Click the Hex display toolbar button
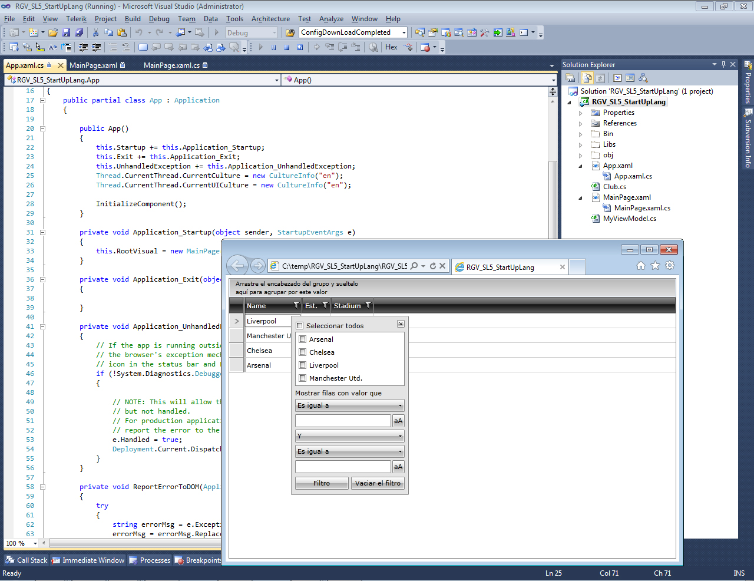The image size is (754, 581). [x=391, y=47]
